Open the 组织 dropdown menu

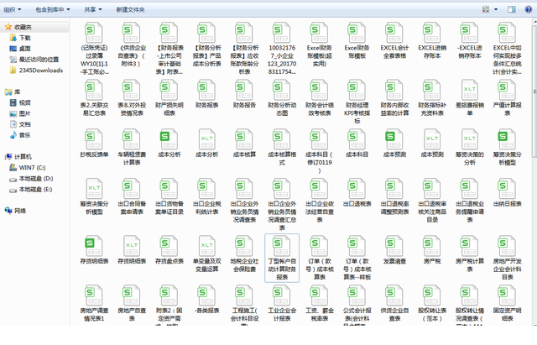13,9
